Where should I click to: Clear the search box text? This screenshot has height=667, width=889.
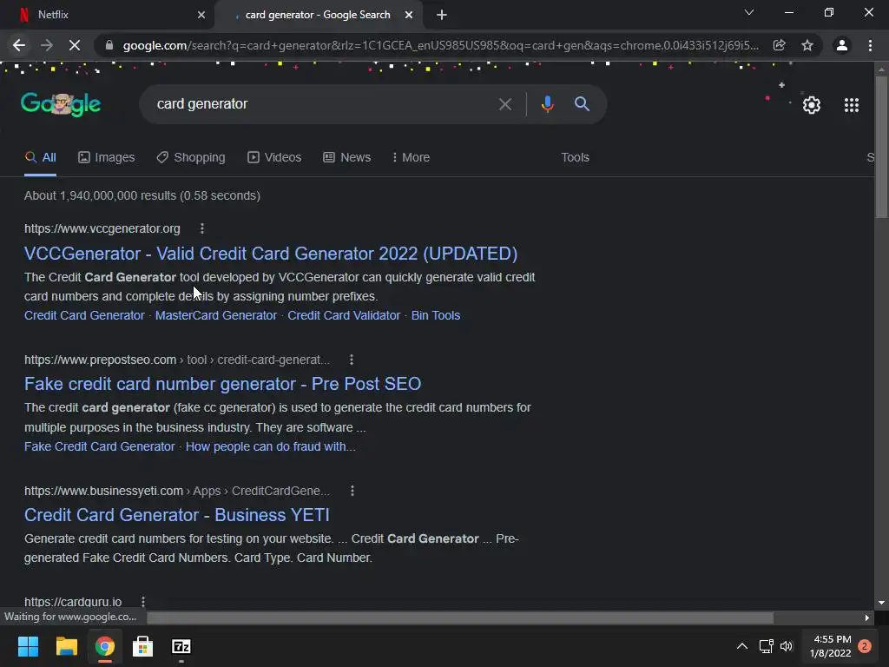click(x=504, y=104)
